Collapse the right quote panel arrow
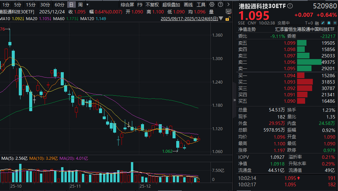The height and width of the screenshot is (191, 338). click(235, 100)
